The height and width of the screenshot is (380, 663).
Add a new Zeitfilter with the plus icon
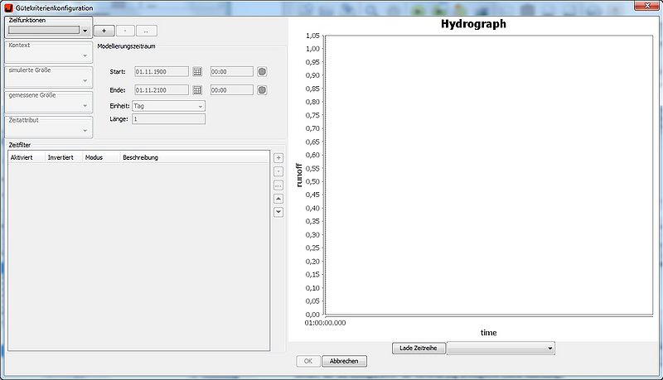point(278,157)
